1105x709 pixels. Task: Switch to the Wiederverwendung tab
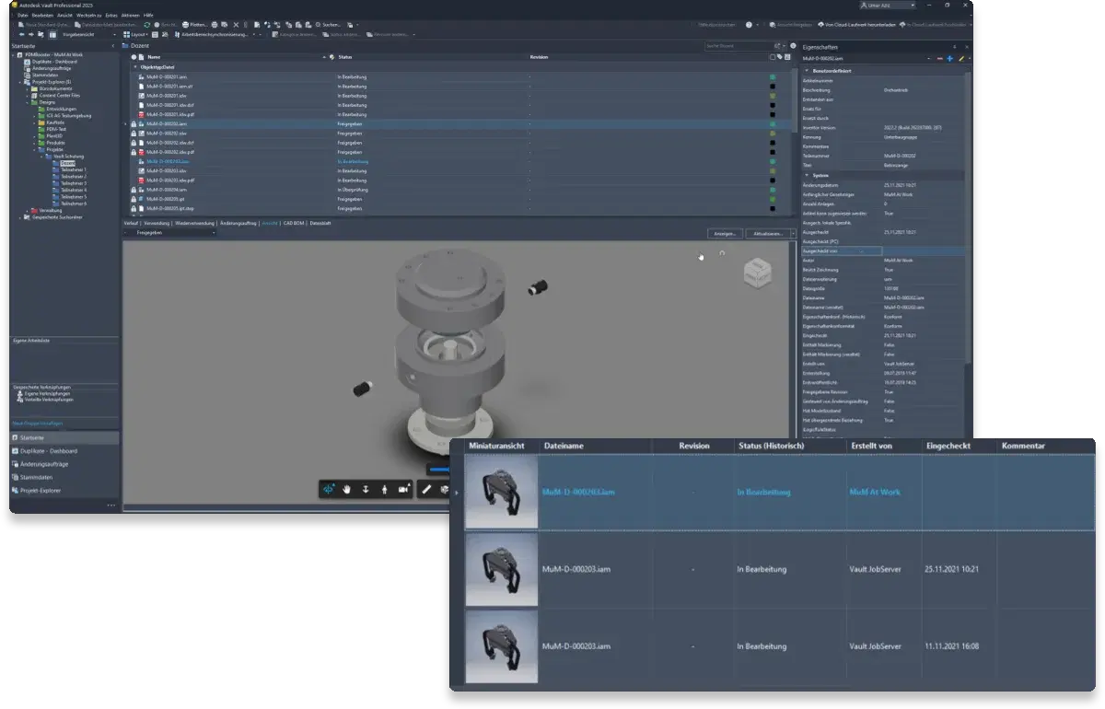point(195,223)
